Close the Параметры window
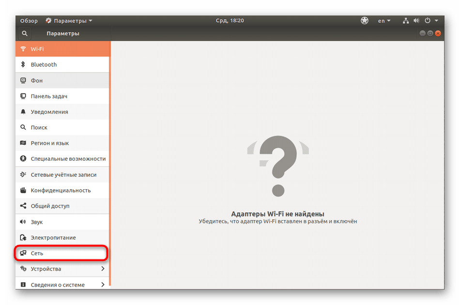This screenshot has width=460, height=305. [x=438, y=33]
